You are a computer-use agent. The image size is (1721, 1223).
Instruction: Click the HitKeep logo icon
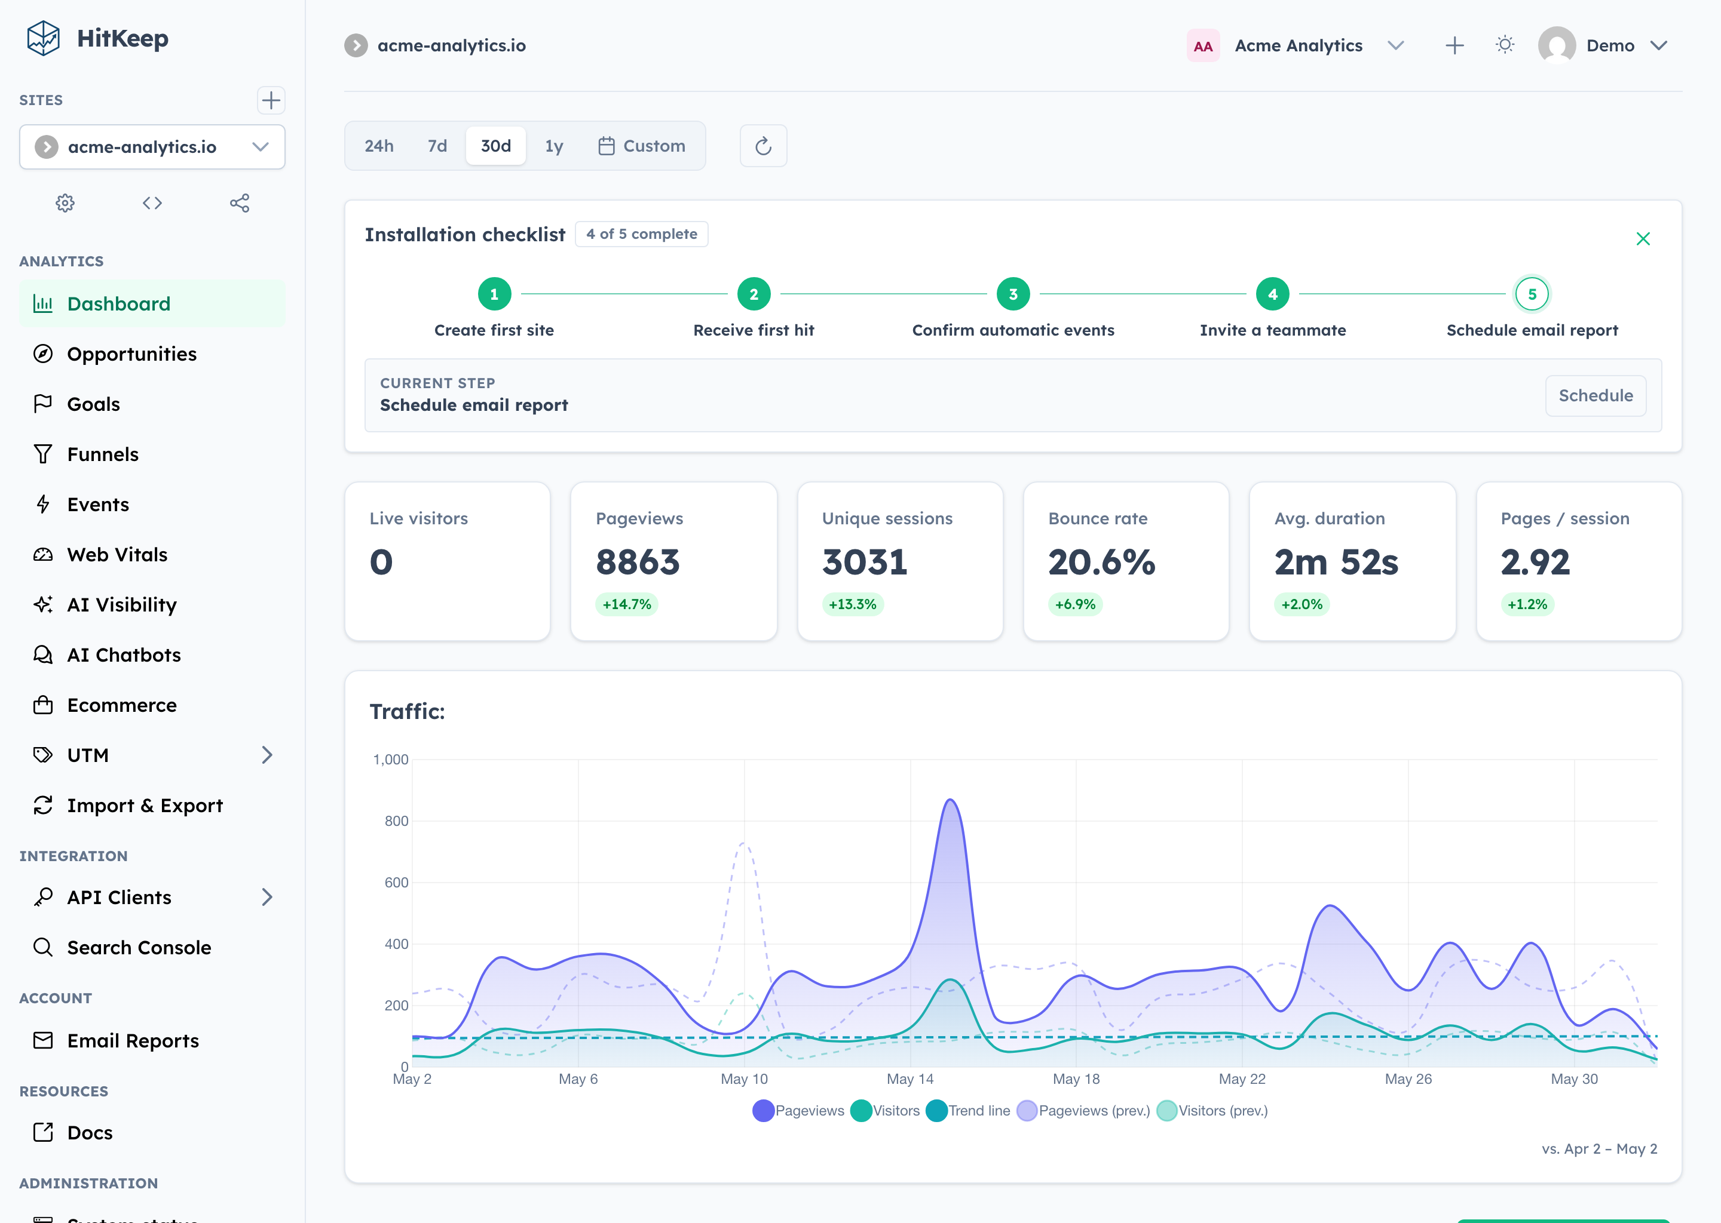tap(43, 38)
